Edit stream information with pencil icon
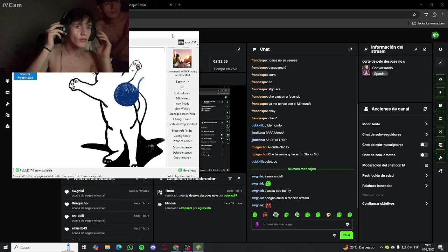 coord(416,49)
